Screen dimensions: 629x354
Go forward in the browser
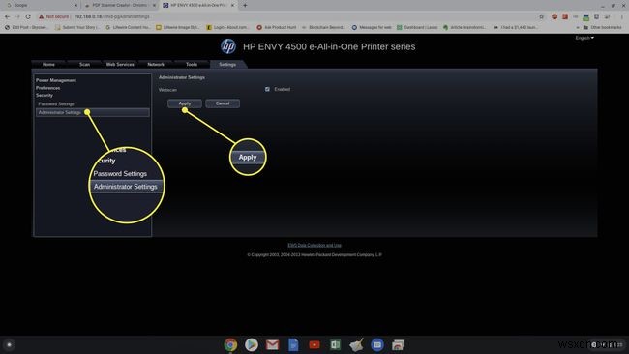tap(17, 16)
